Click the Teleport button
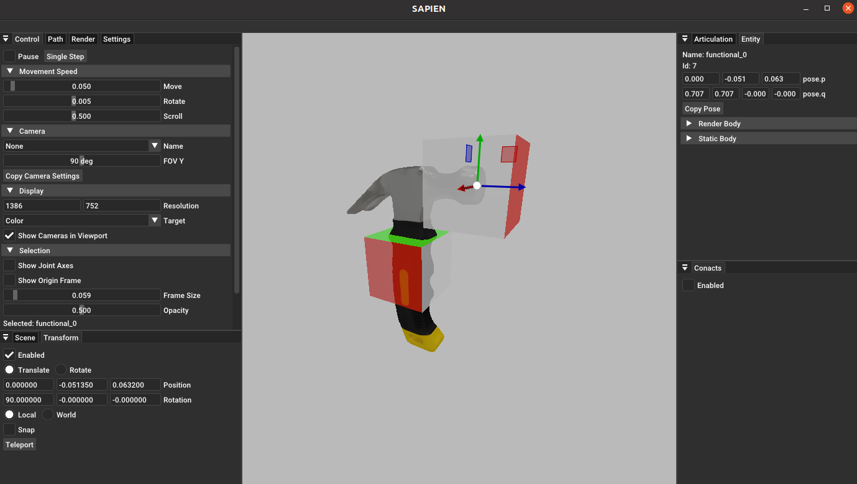857x484 pixels. point(19,444)
